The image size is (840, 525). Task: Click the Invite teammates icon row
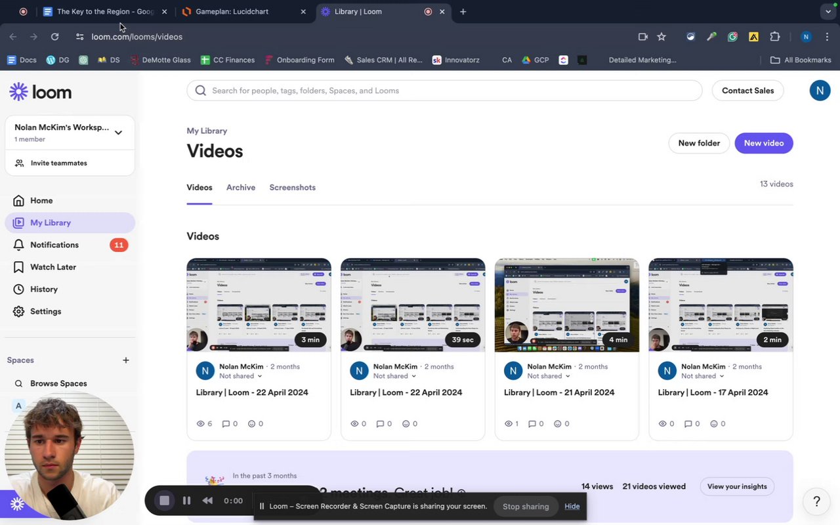[x=70, y=163]
